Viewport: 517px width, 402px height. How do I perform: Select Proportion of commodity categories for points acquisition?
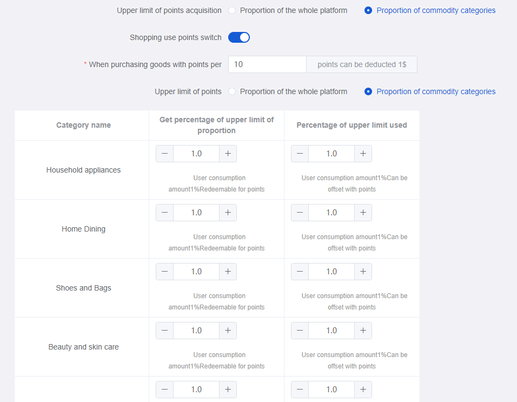pyautogui.click(x=368, y=11)
